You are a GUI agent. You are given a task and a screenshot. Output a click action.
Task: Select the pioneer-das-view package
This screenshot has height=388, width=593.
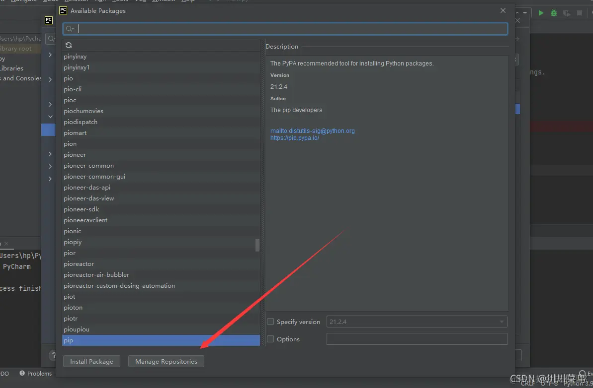[161, 198]
